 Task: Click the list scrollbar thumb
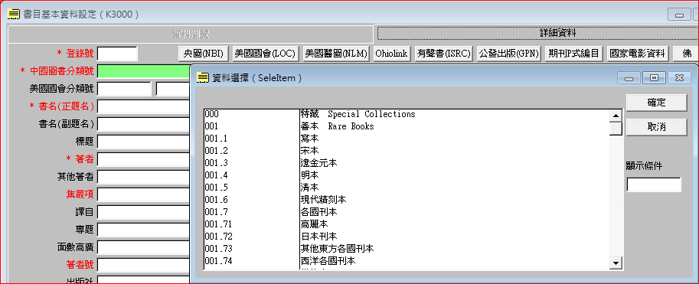[x=616, y=129]
